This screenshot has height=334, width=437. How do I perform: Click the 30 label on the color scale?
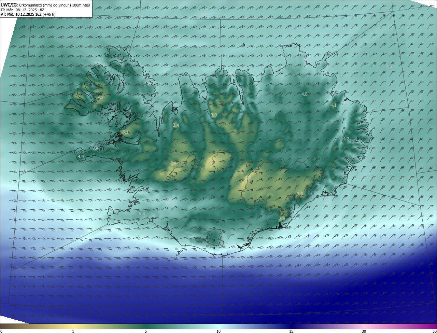[364, 331]
